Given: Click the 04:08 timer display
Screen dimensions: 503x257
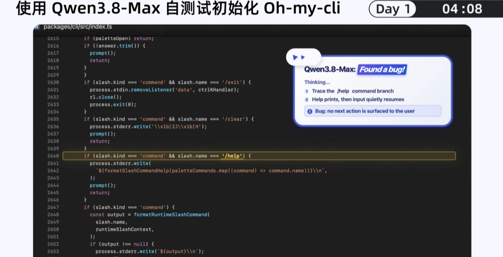Looking at the screenshot, I should (462, 9).
